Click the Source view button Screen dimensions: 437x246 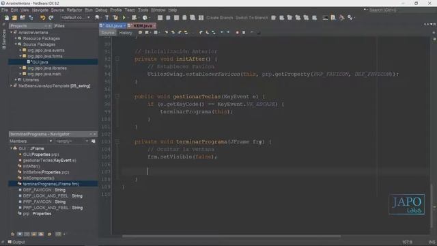click(108, 33)
